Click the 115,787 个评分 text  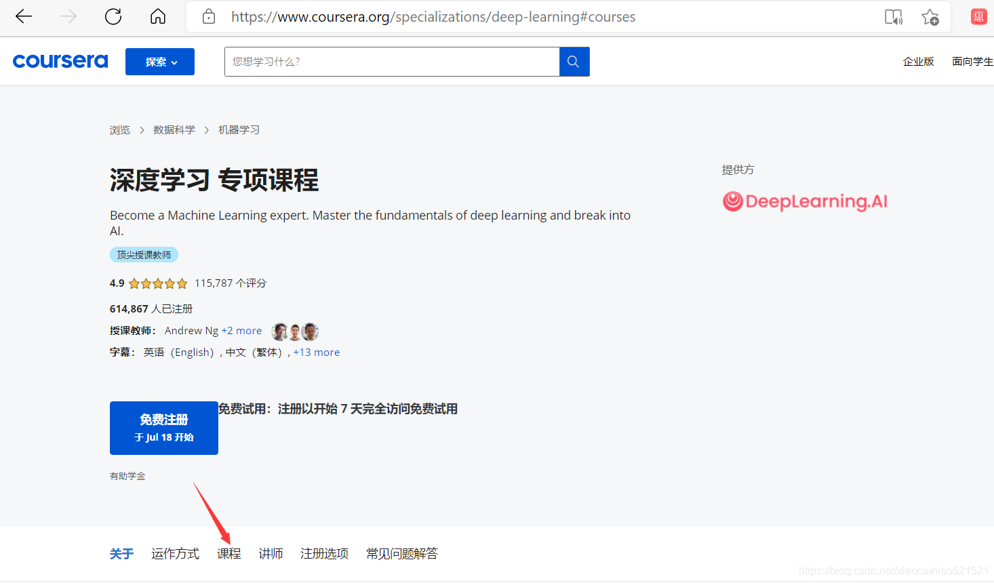pyautogui.click(x=231, y=283)
